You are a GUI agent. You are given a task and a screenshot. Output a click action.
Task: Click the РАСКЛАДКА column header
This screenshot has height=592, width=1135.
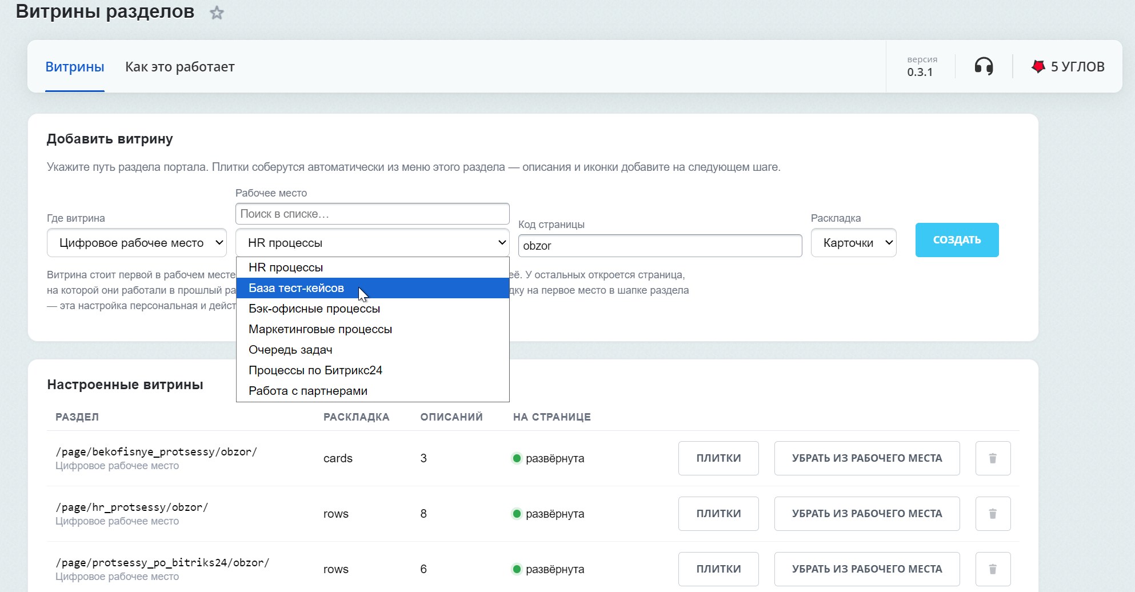click(357, 417)
